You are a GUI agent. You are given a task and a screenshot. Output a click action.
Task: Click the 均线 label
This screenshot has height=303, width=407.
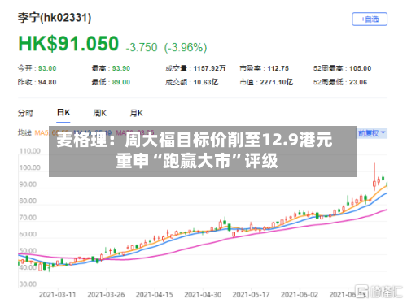coord(24,133)
